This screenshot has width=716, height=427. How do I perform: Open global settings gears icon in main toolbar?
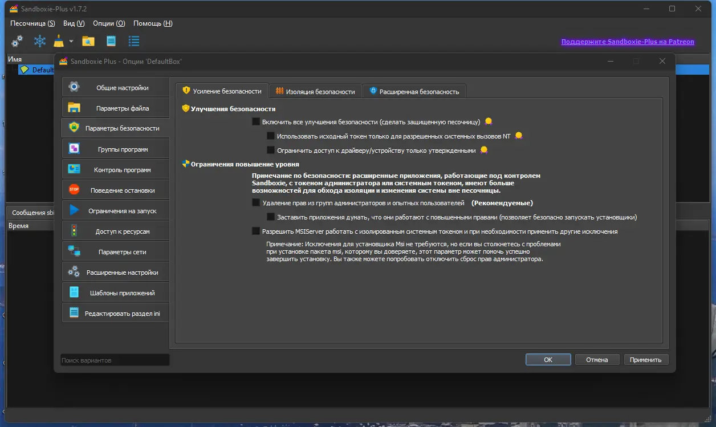[17, 41]
